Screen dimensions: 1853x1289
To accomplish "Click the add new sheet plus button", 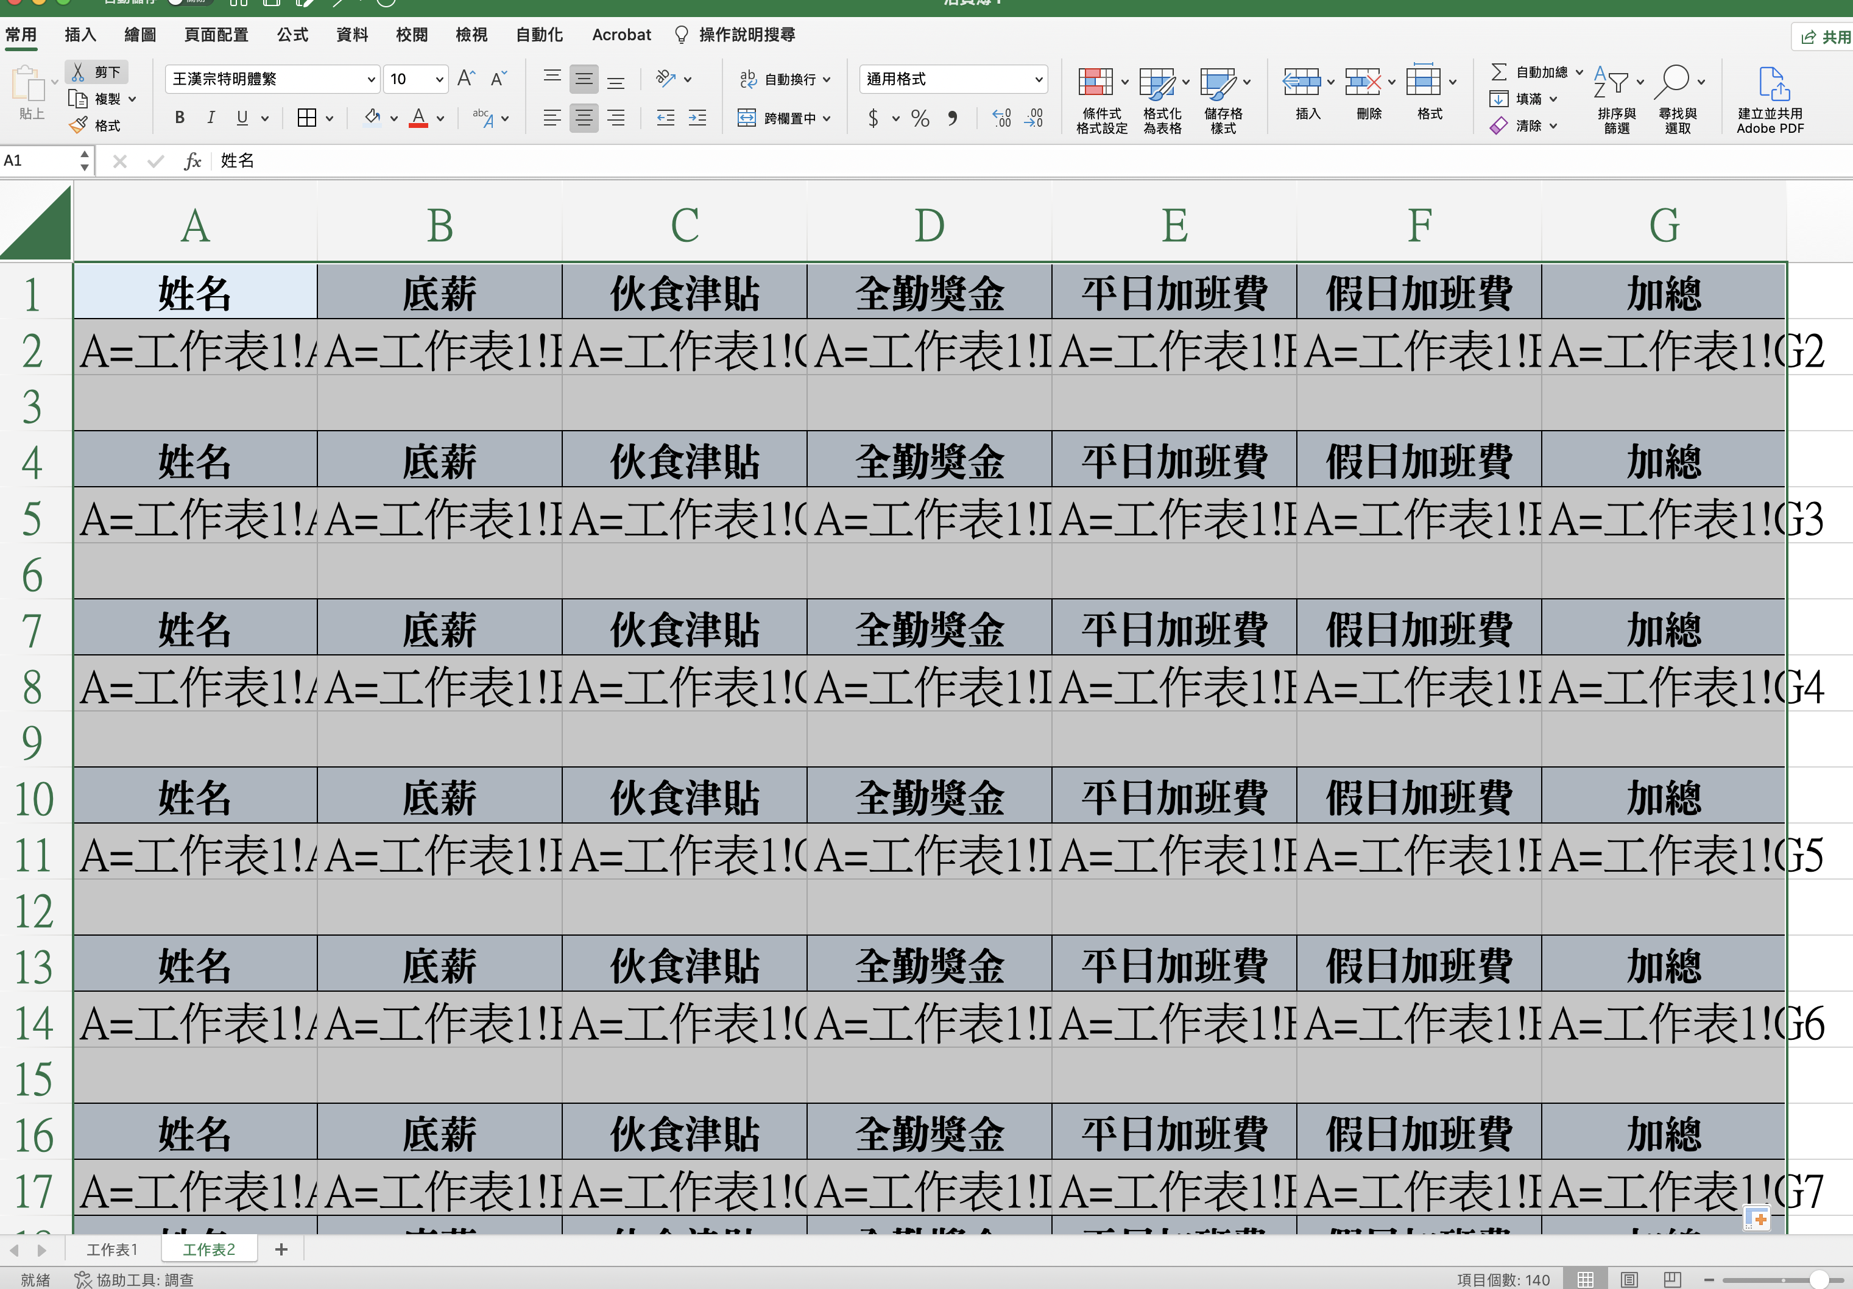I will (x=281, y=1249).
